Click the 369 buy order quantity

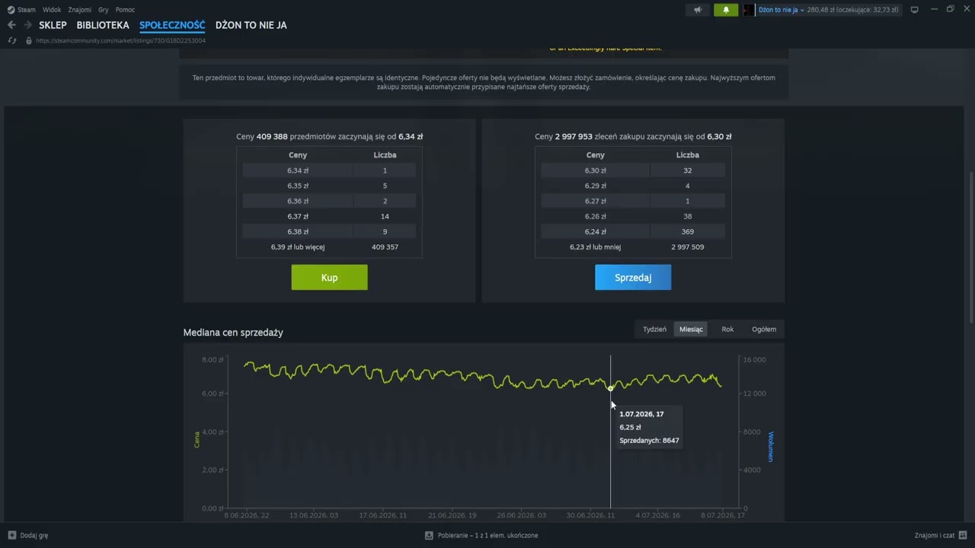point(688,231)
